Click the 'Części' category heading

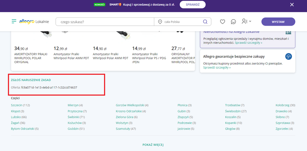tap(15, 98)
